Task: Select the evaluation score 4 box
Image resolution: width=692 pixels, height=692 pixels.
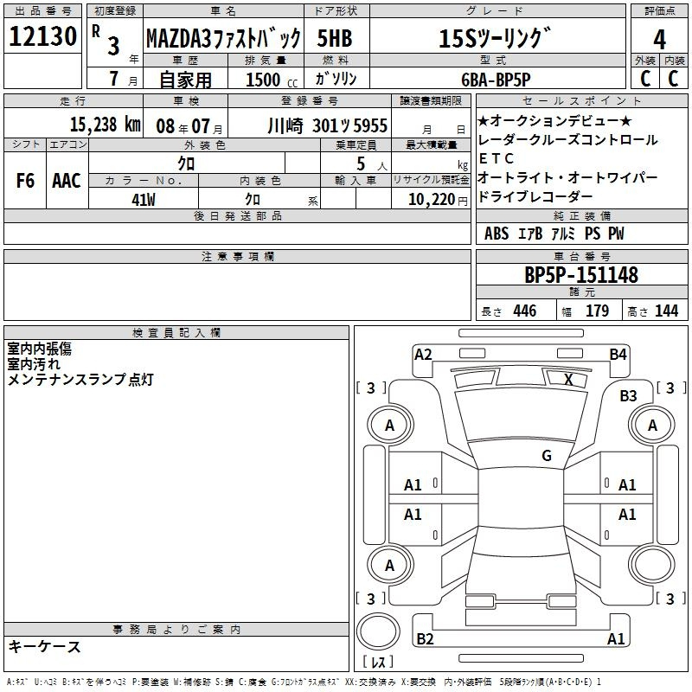Action: point(659,39)
